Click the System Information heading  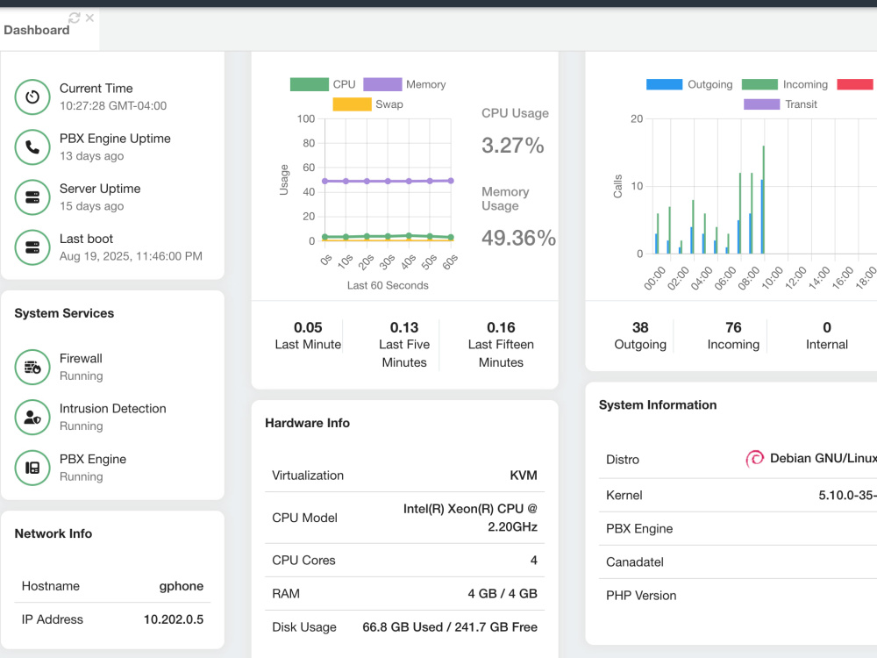click(658, 405)
